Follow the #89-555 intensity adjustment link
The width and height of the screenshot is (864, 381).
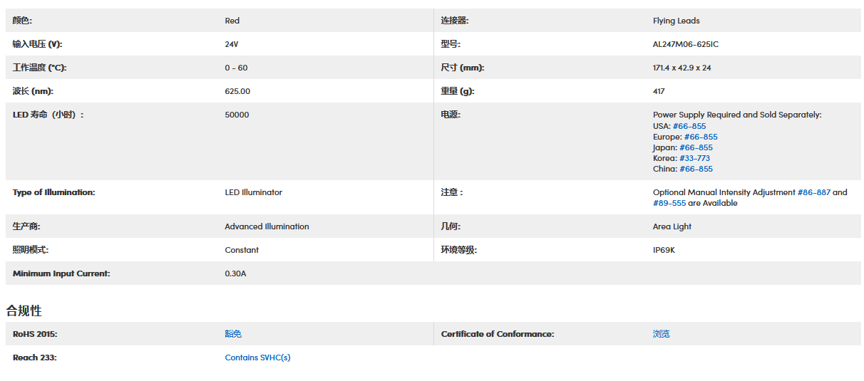pos(669,203)
